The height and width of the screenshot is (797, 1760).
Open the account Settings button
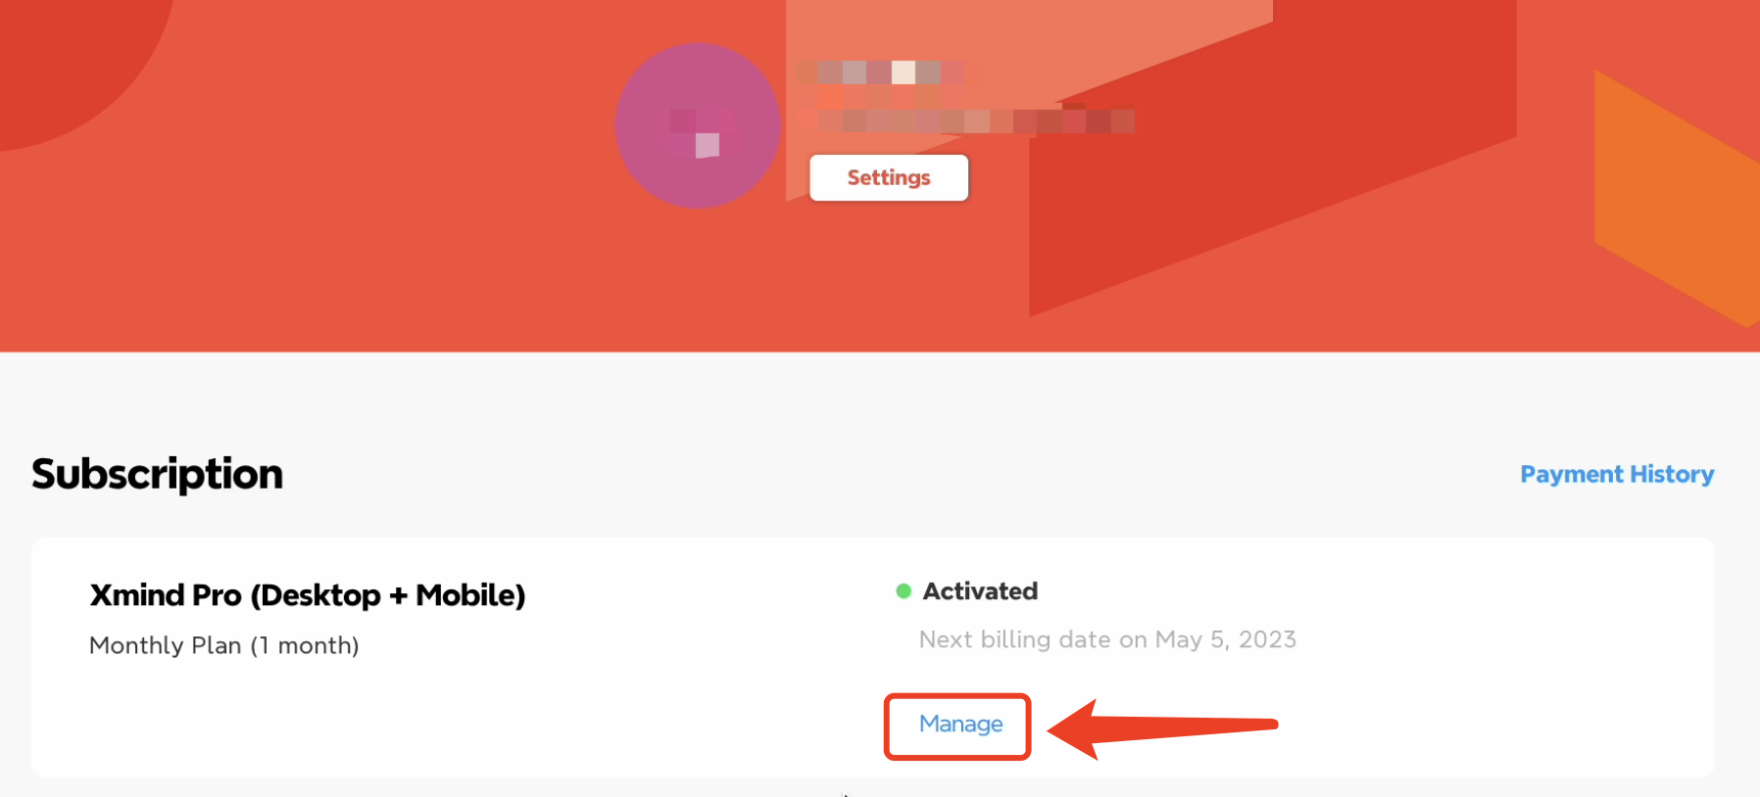pyautogui.click(x=888, y=177)
